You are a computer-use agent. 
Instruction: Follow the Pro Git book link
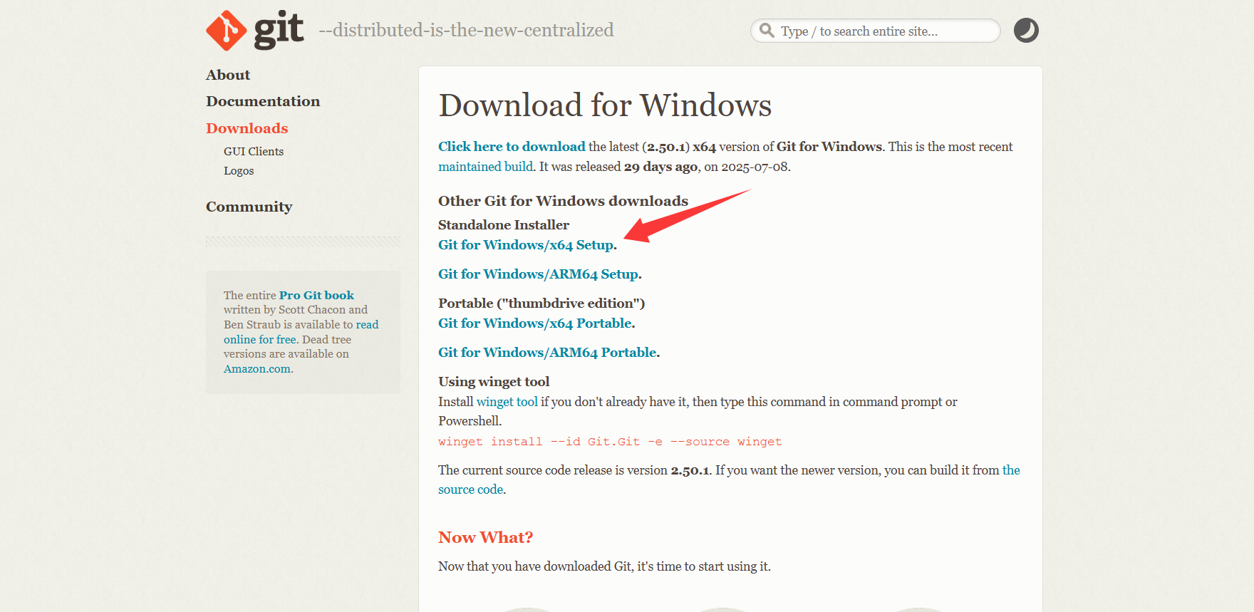click(316, 295)
